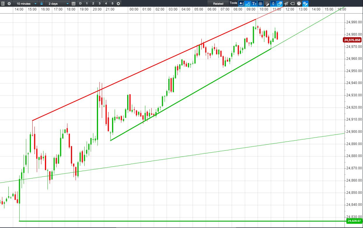
Task: Toggle candlestick chart type icon
Action: pyautogui.click(x=273, y=4)
